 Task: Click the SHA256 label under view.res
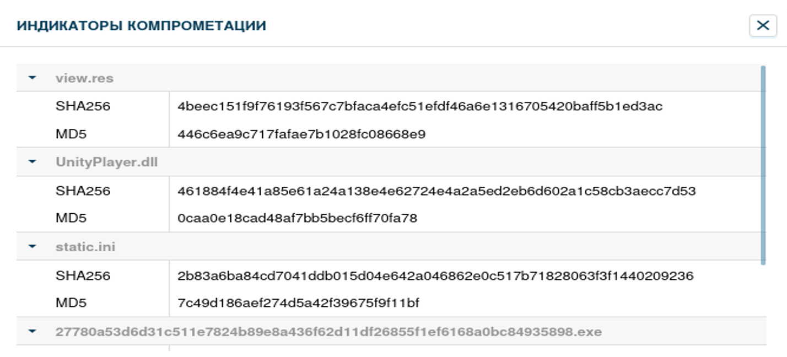83,106
